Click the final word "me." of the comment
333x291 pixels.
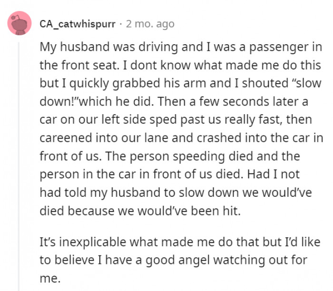[50, 279]
